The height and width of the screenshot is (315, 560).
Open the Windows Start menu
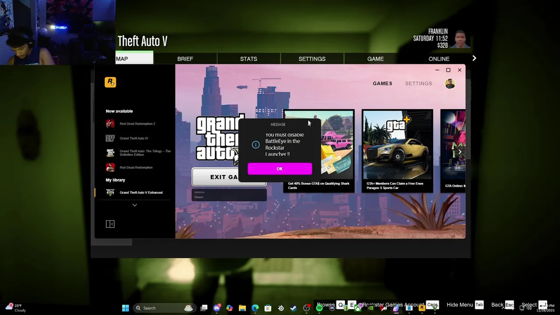[126, 308]
